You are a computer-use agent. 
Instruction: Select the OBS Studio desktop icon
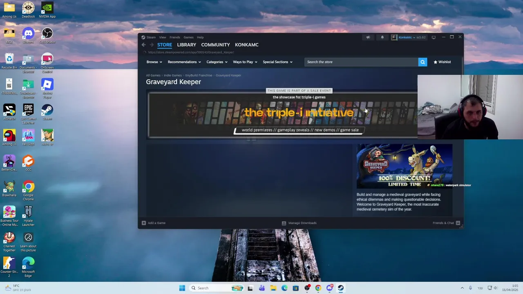tap(47, 36)
